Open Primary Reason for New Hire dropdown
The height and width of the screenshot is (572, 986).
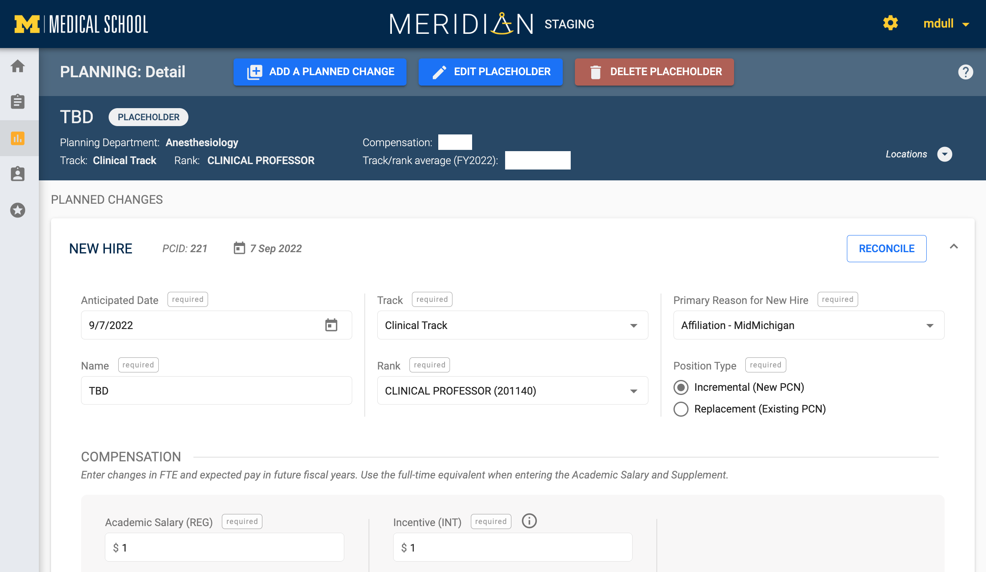(808, 325)
